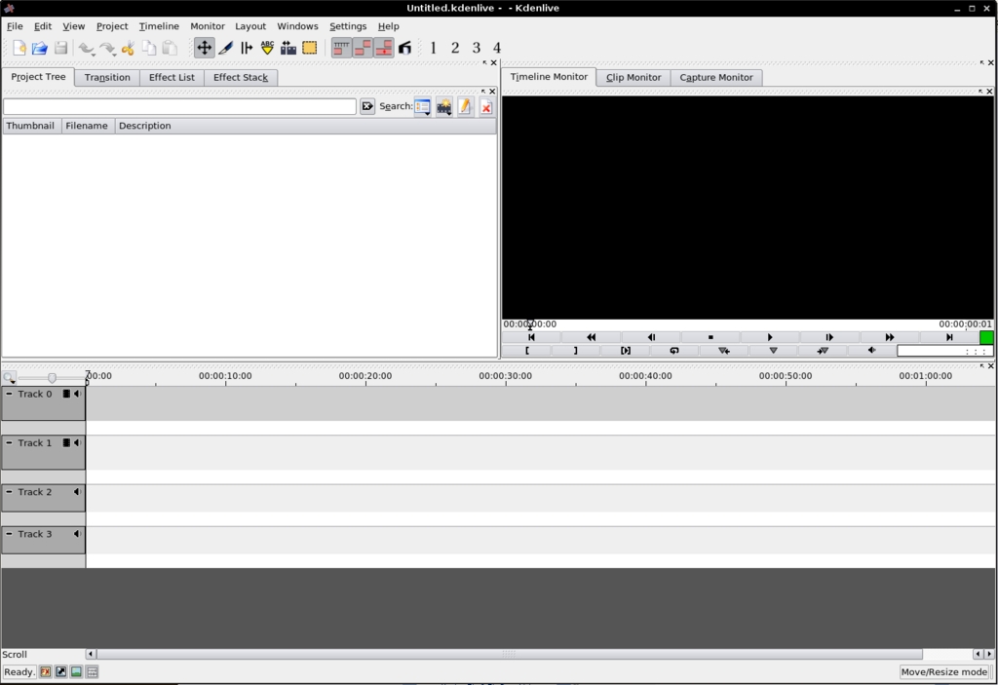Mute the audio on Track 0
The height and width of the screenshot is (685, 998).
[77, 394]
